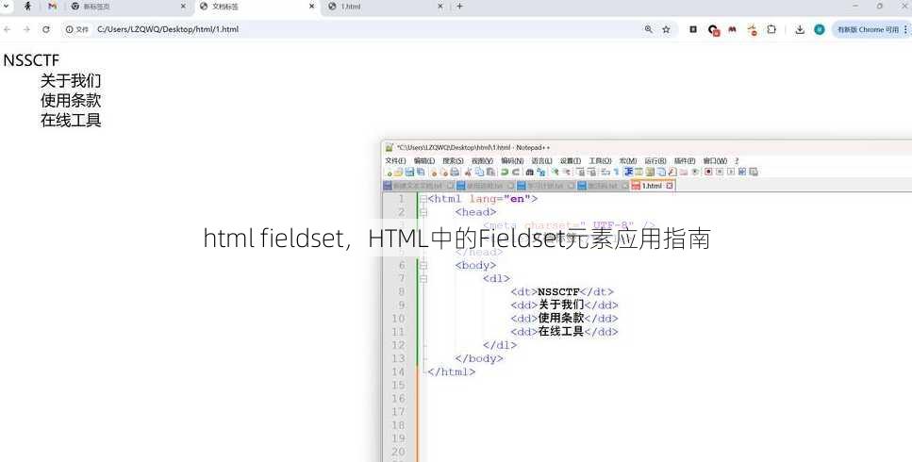Click Copy icon in Notepad++ toolbar

pyautogui.click(x=479, y=172)
